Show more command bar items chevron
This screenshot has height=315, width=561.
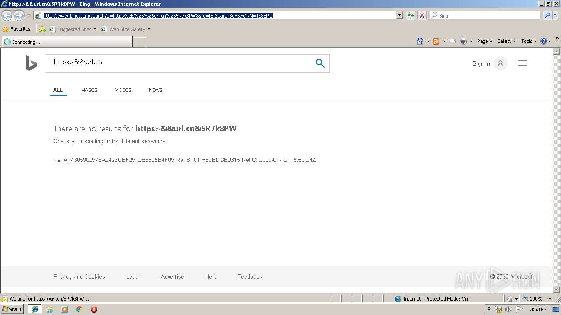coord(557,38)
